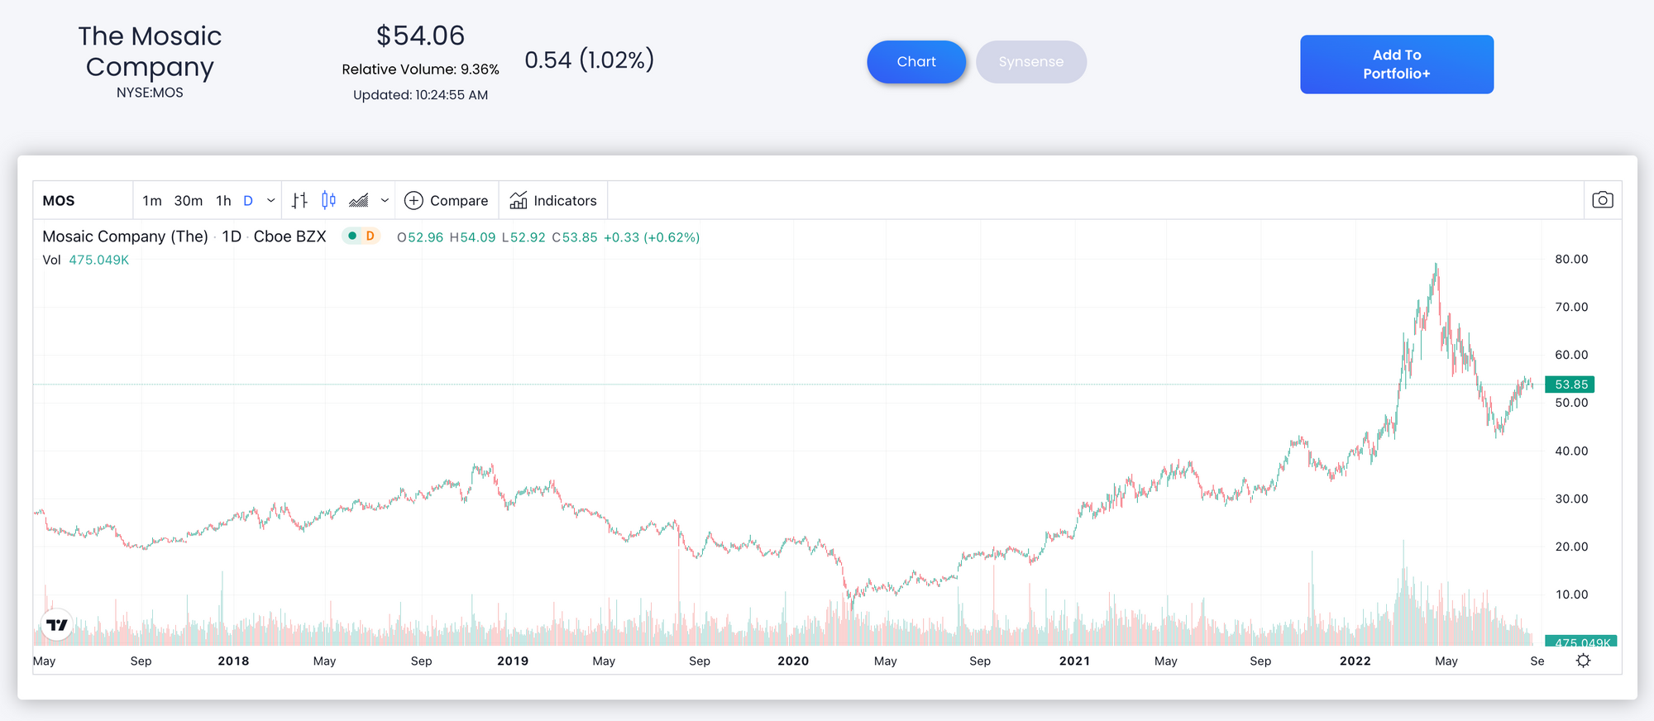Click the The Mosaic Company heading
Image resolution: width=1654 pixels, height=721 pixels.
[x=150, y=51]
